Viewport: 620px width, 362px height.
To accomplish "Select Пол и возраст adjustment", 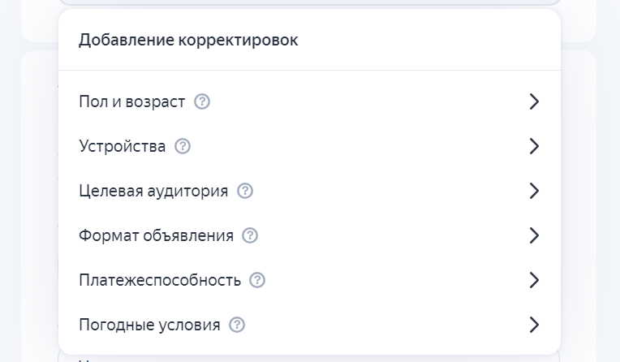I will coord(132,101).
